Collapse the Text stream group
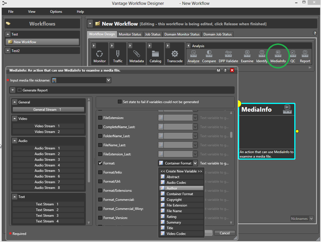Viewport: 321px width, 242px height. [x=15, y=197]
